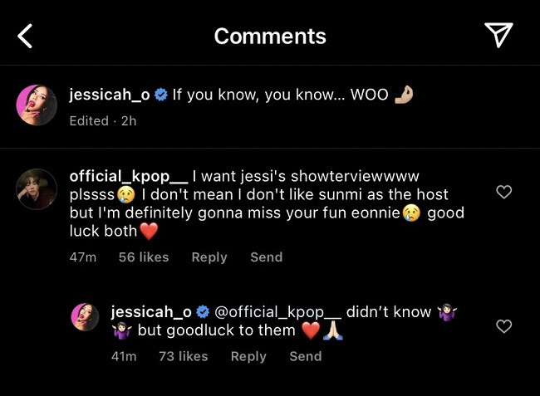Image resolution: width=540 pixels, height=396 pixels.
Task: View the 56 likes list
Action: [144, 257]
